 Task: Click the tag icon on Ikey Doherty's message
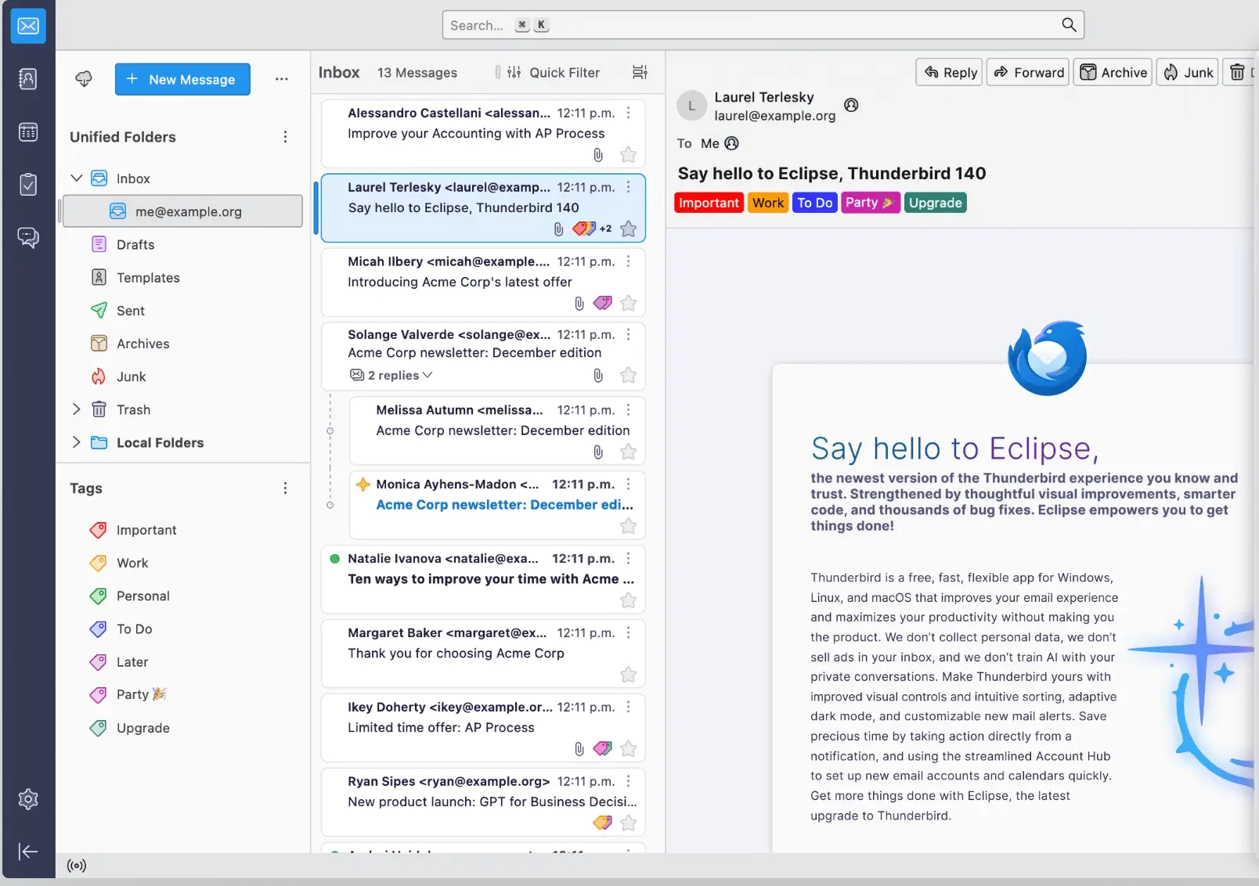point(603,748)
